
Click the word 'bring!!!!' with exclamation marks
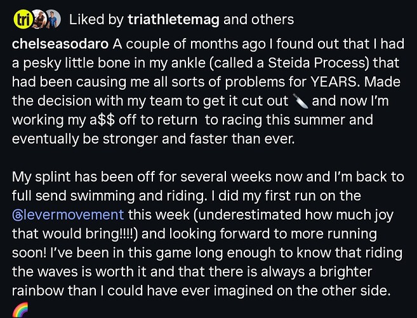111,234
